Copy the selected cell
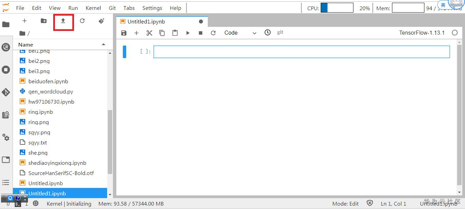465x210 pixels. pyautogui.click(x=162, y=33)
